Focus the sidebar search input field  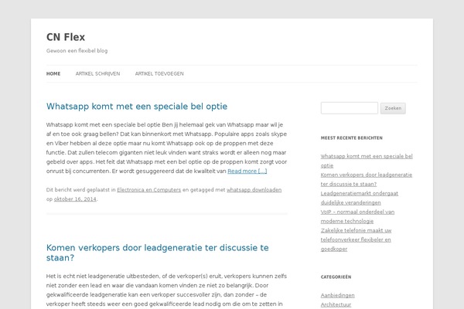click(350, 108)
